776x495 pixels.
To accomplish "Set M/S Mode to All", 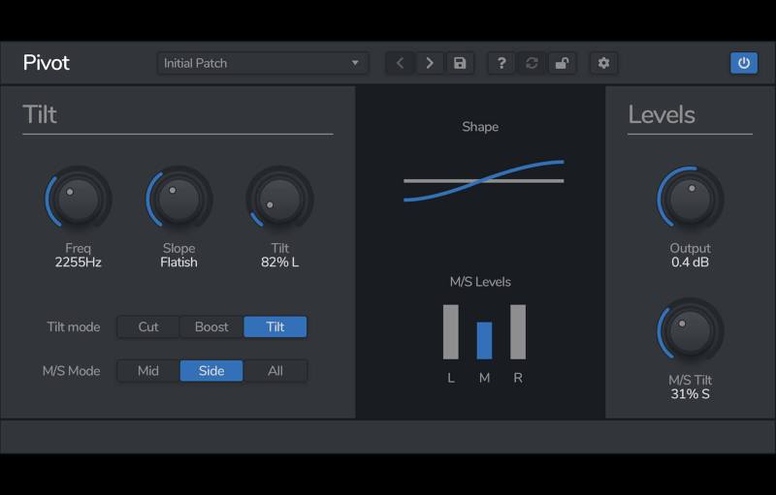I will (x=275, y=371).
